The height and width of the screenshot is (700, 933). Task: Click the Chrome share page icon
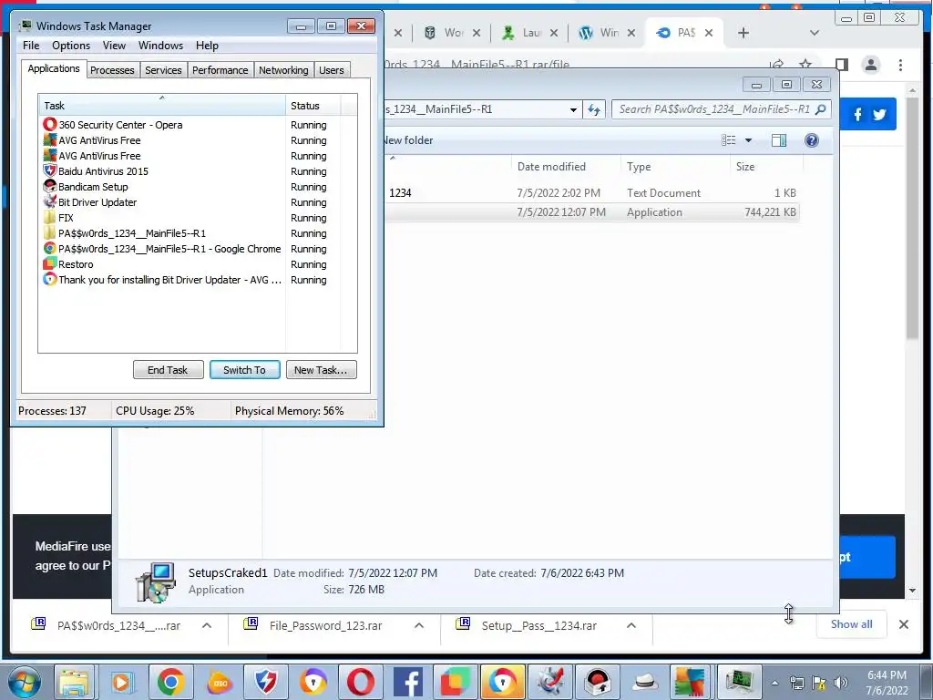pos(776,65)
